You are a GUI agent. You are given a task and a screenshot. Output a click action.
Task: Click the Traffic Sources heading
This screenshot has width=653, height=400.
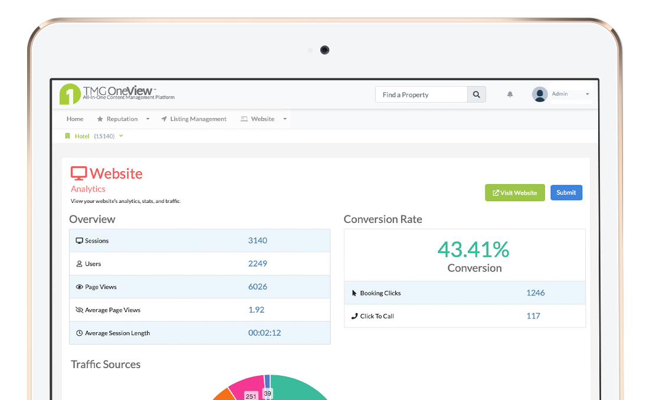[106, 365]
